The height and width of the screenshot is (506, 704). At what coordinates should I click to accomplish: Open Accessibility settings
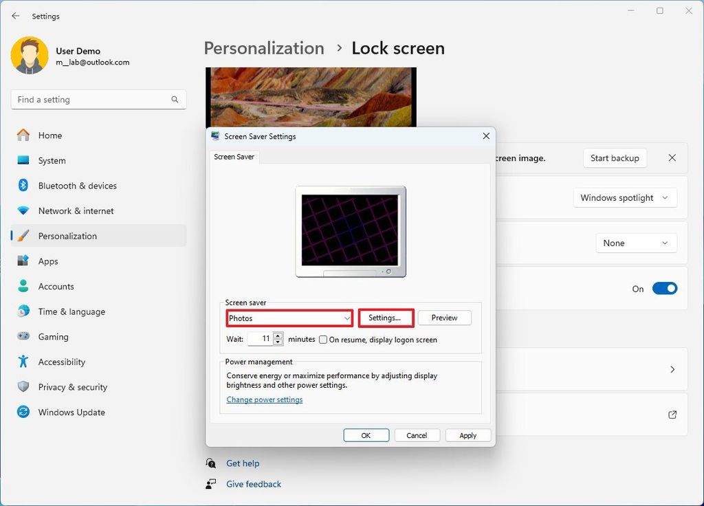[62, 362]
